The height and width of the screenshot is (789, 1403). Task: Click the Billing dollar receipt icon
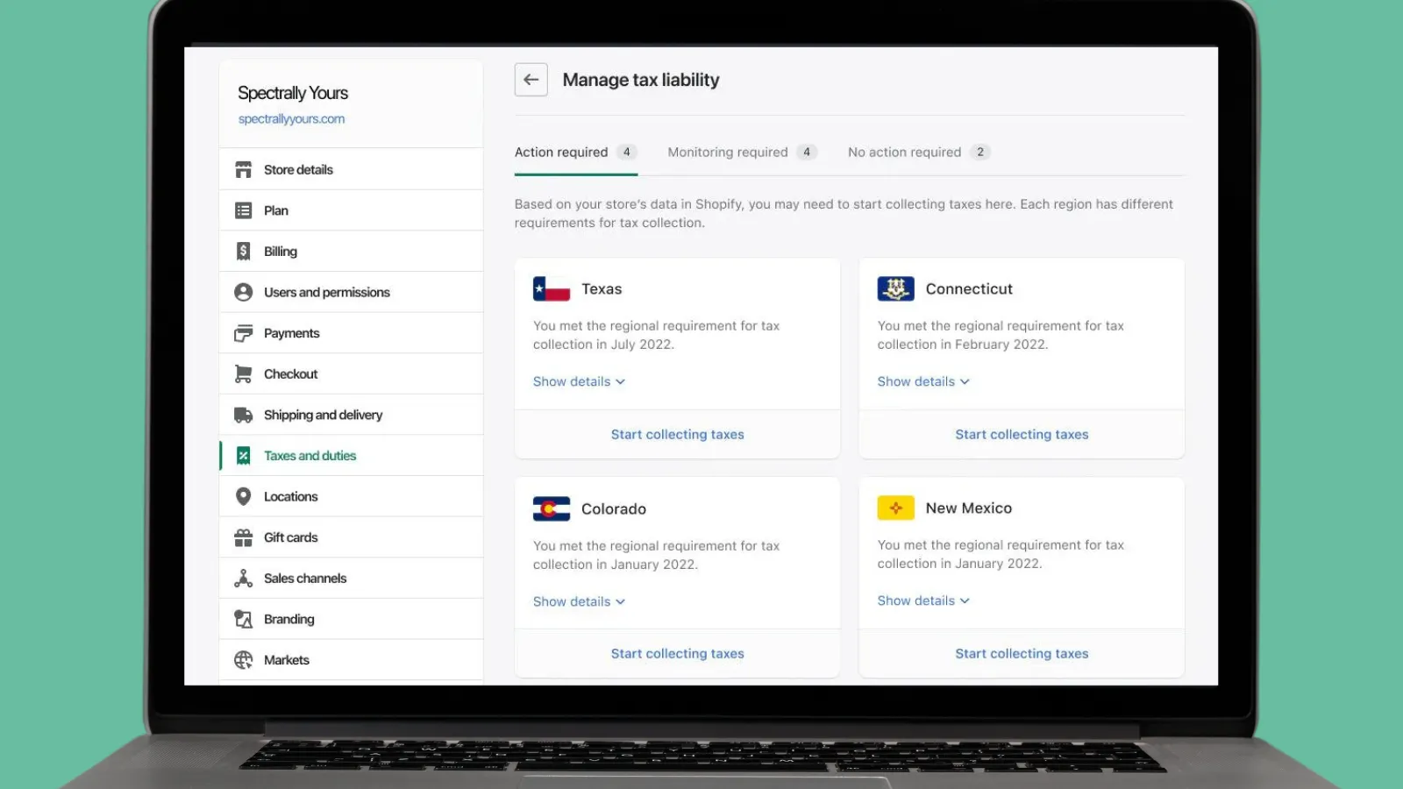[243, 252]
